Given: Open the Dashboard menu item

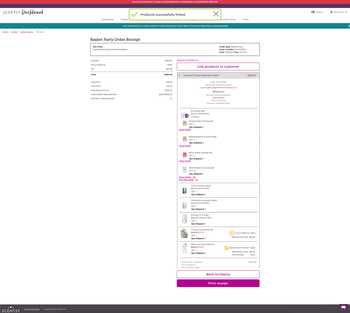Looking at the screenshot, I should [107, 20].
